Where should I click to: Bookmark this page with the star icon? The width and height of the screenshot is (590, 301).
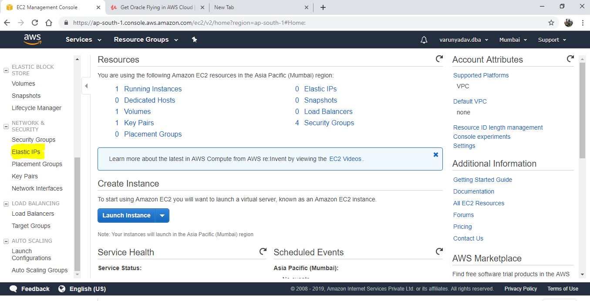[x=551, y=23]
